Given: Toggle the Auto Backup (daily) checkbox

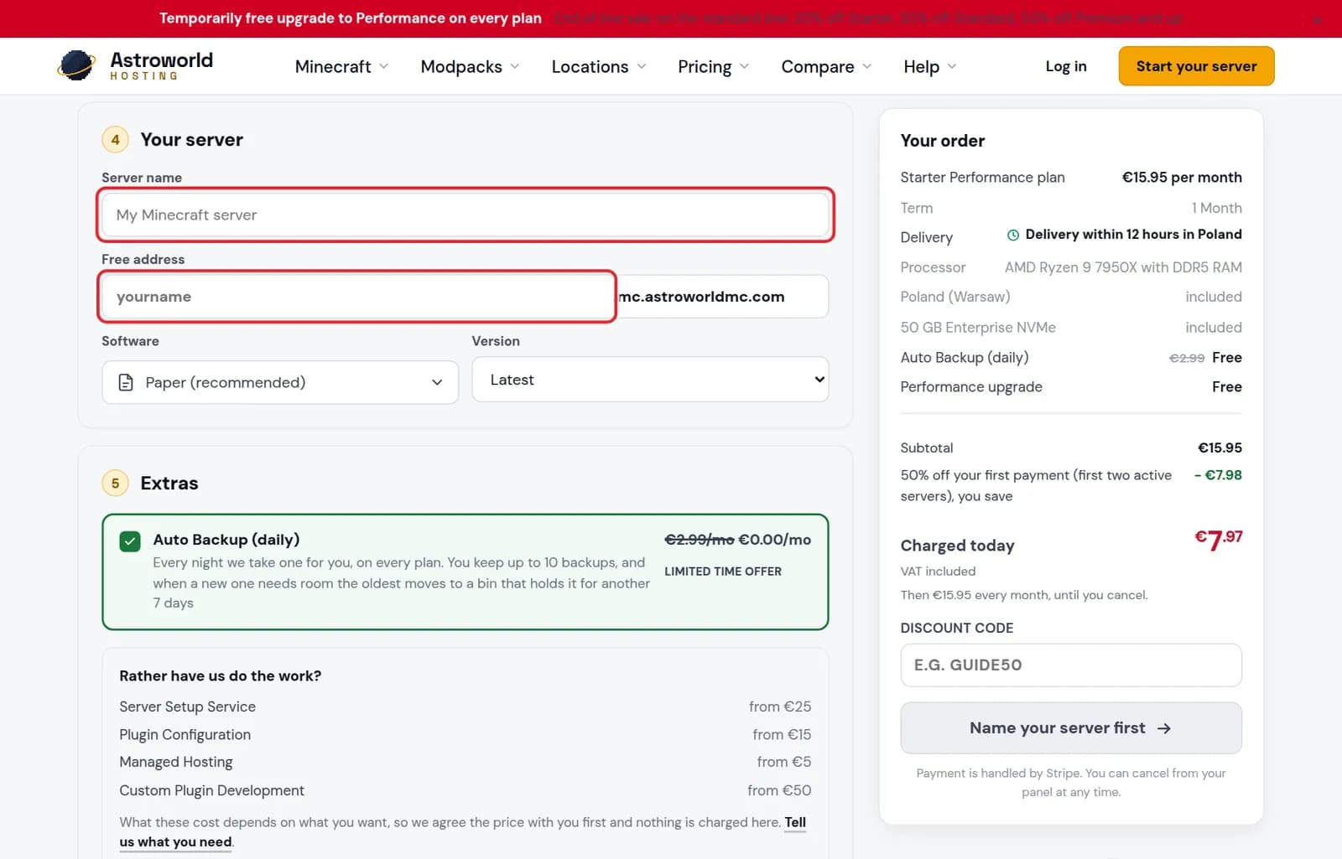Looking at the screenshot, I should (130, 541).
